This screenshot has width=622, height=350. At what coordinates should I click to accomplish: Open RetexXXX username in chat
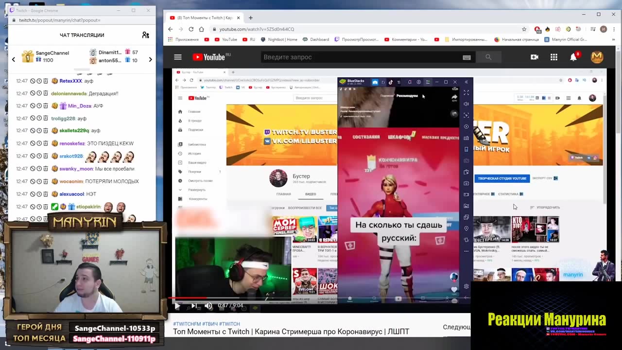click(71, 81)
